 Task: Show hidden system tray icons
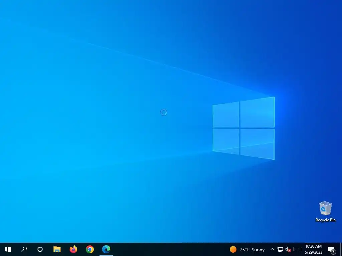click(x=272, y=249)
